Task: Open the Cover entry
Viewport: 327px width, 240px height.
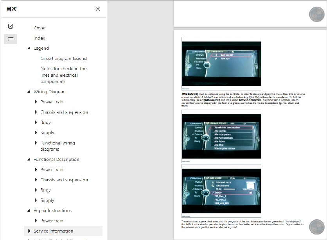Action: point(40,28)
